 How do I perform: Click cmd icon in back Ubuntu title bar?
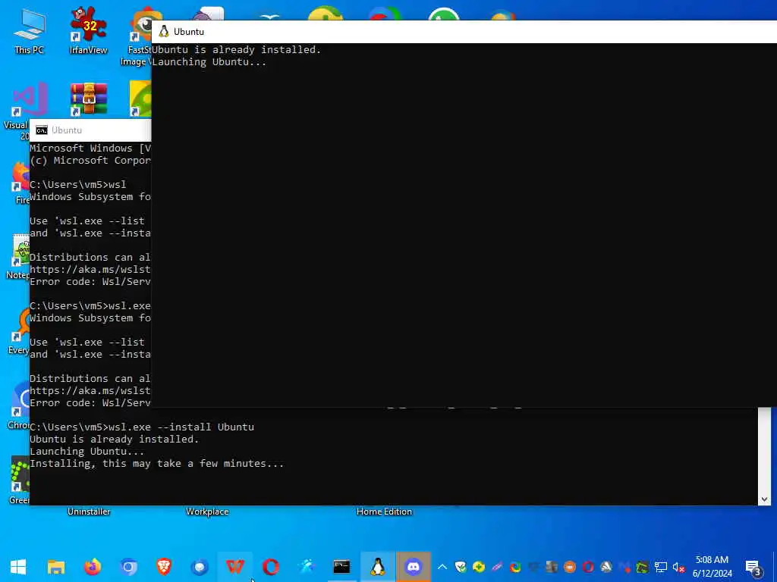[x=42, y=130]
